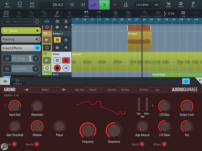The image size is (202, 151).
Task: Bypass the Grind plug-in with power button
Action: [x=186, y=81]
